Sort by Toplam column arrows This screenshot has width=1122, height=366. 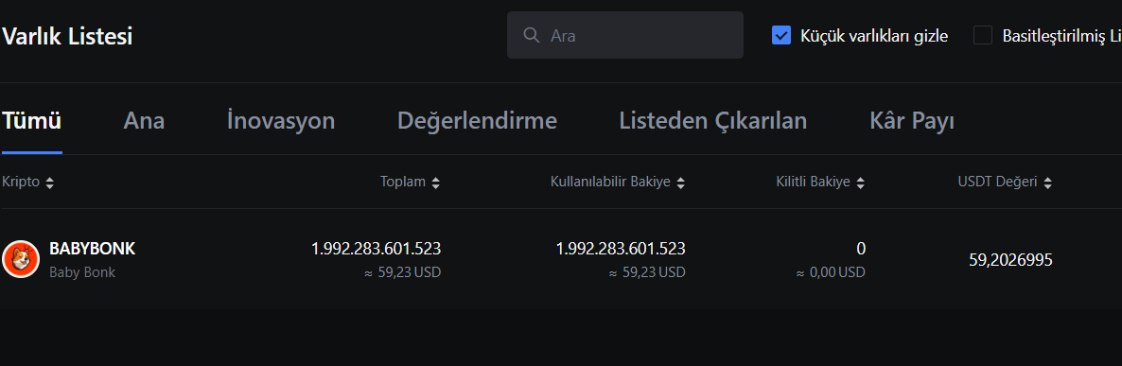tap(436, 183)
